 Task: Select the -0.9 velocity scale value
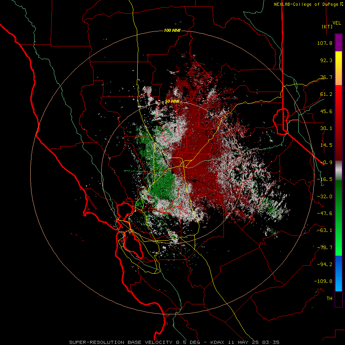[326, 163]
